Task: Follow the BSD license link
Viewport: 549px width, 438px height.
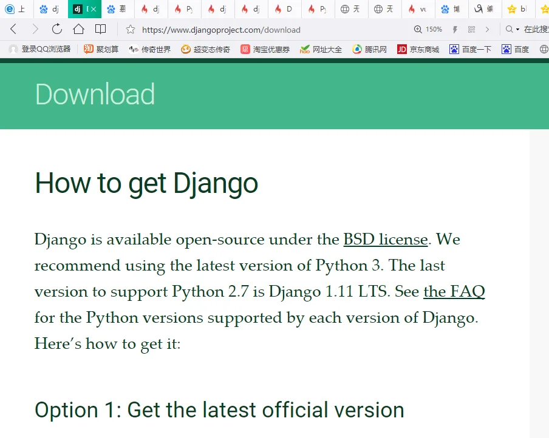Action: click(x=386, y=240)
